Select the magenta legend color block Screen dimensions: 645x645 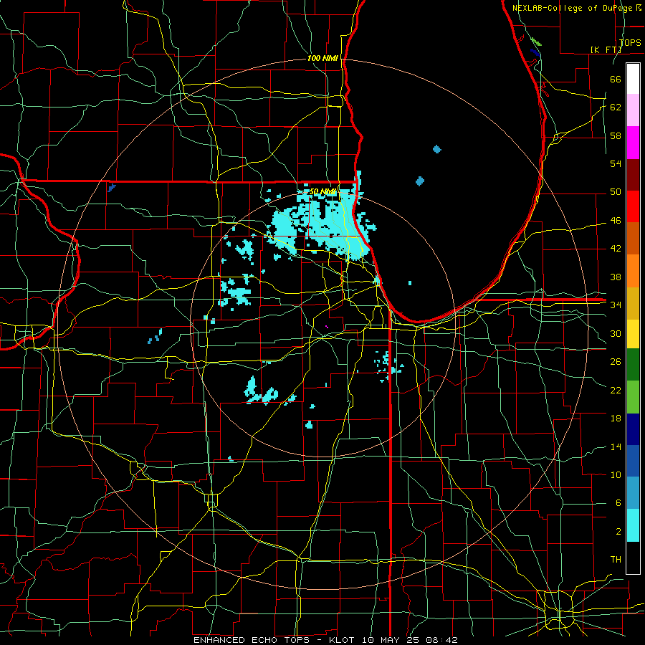pos(633,143)
